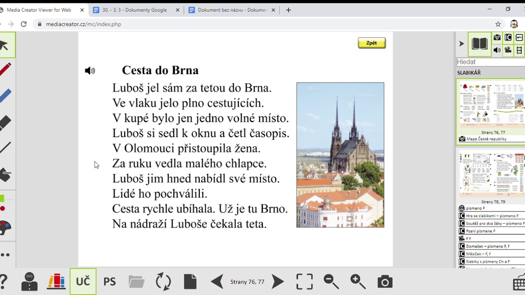Click the Brno cathedral photo

pyautogui.click(x=340, y=155)
